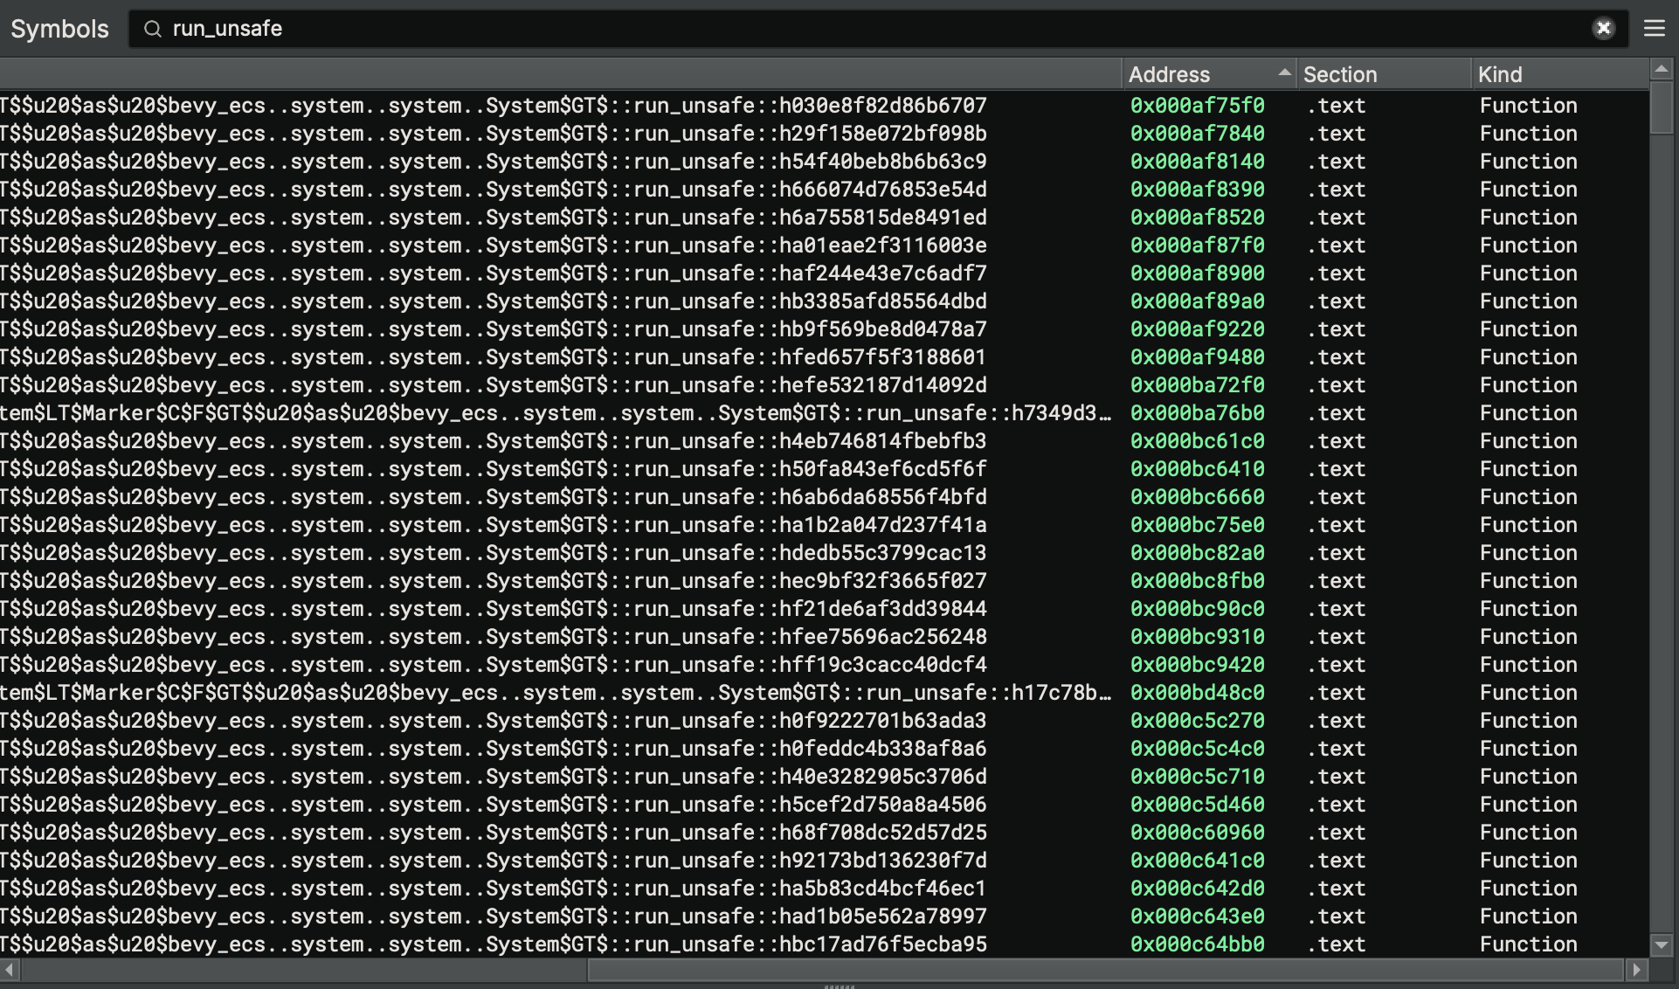Select Marker symbol ending h7349d3…
This screenshot has height=989, width=1679.
(556, 413)
